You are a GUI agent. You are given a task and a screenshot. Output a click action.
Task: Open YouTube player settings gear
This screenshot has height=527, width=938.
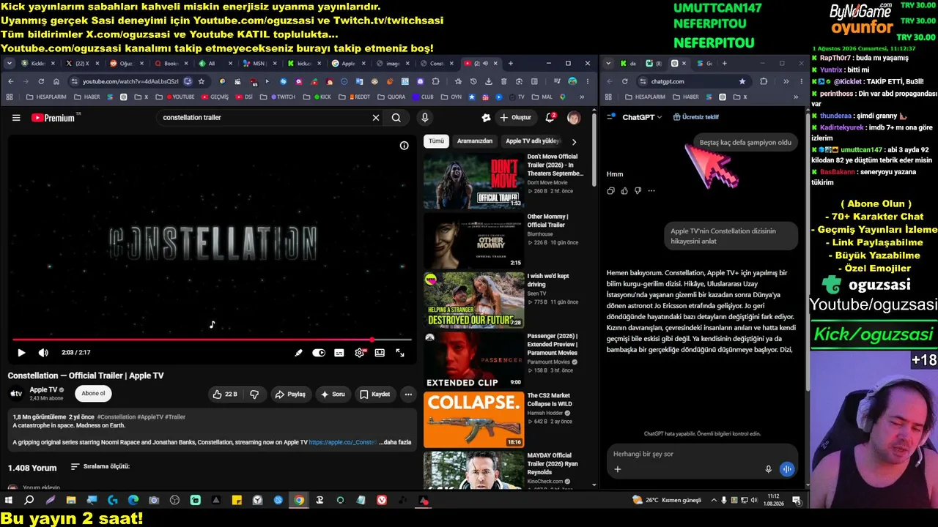click(359, 353)
